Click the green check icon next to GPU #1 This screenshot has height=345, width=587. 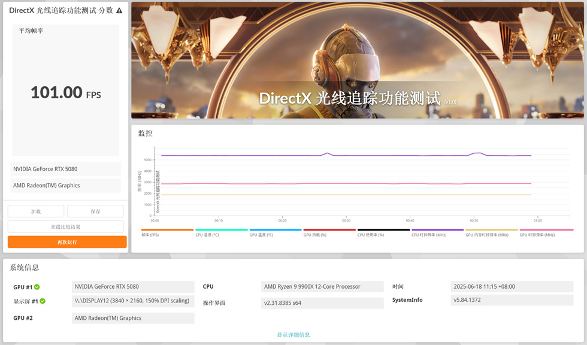(37, 287)
